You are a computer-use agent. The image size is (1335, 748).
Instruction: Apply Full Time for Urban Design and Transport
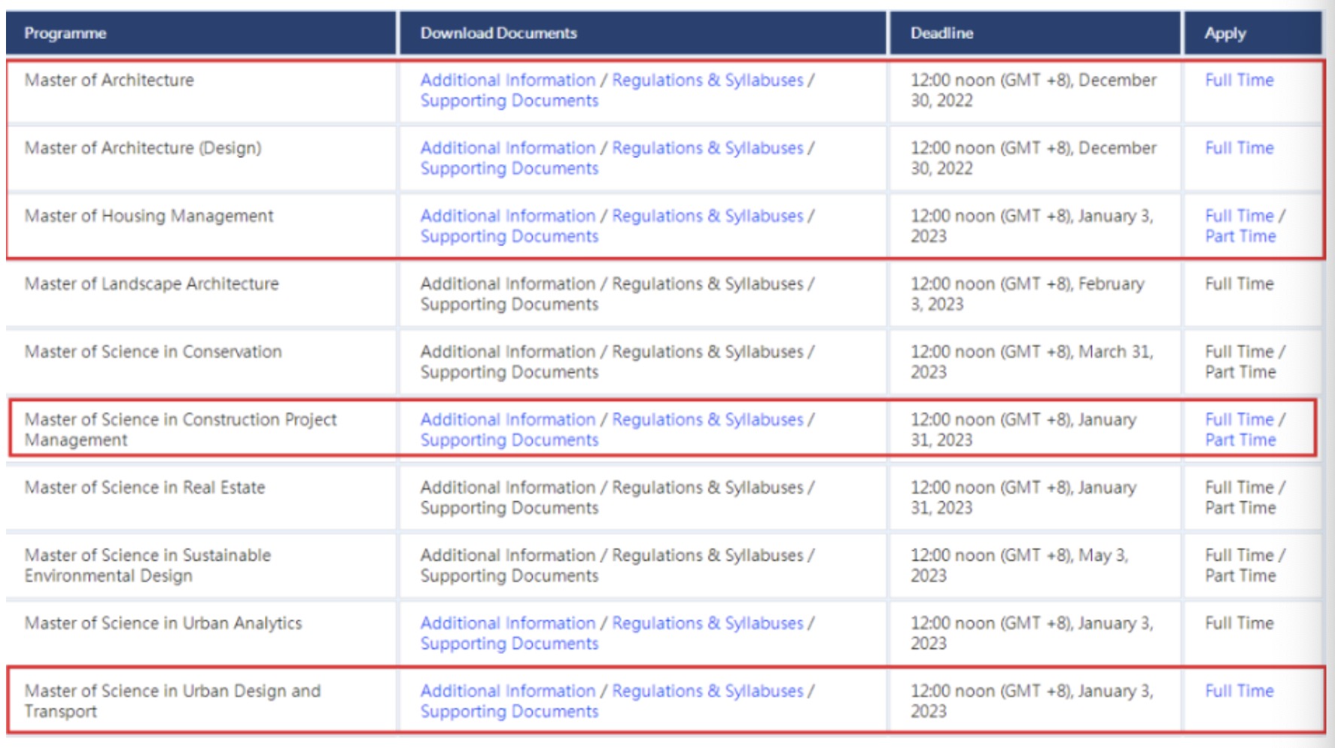(1239, 691)
